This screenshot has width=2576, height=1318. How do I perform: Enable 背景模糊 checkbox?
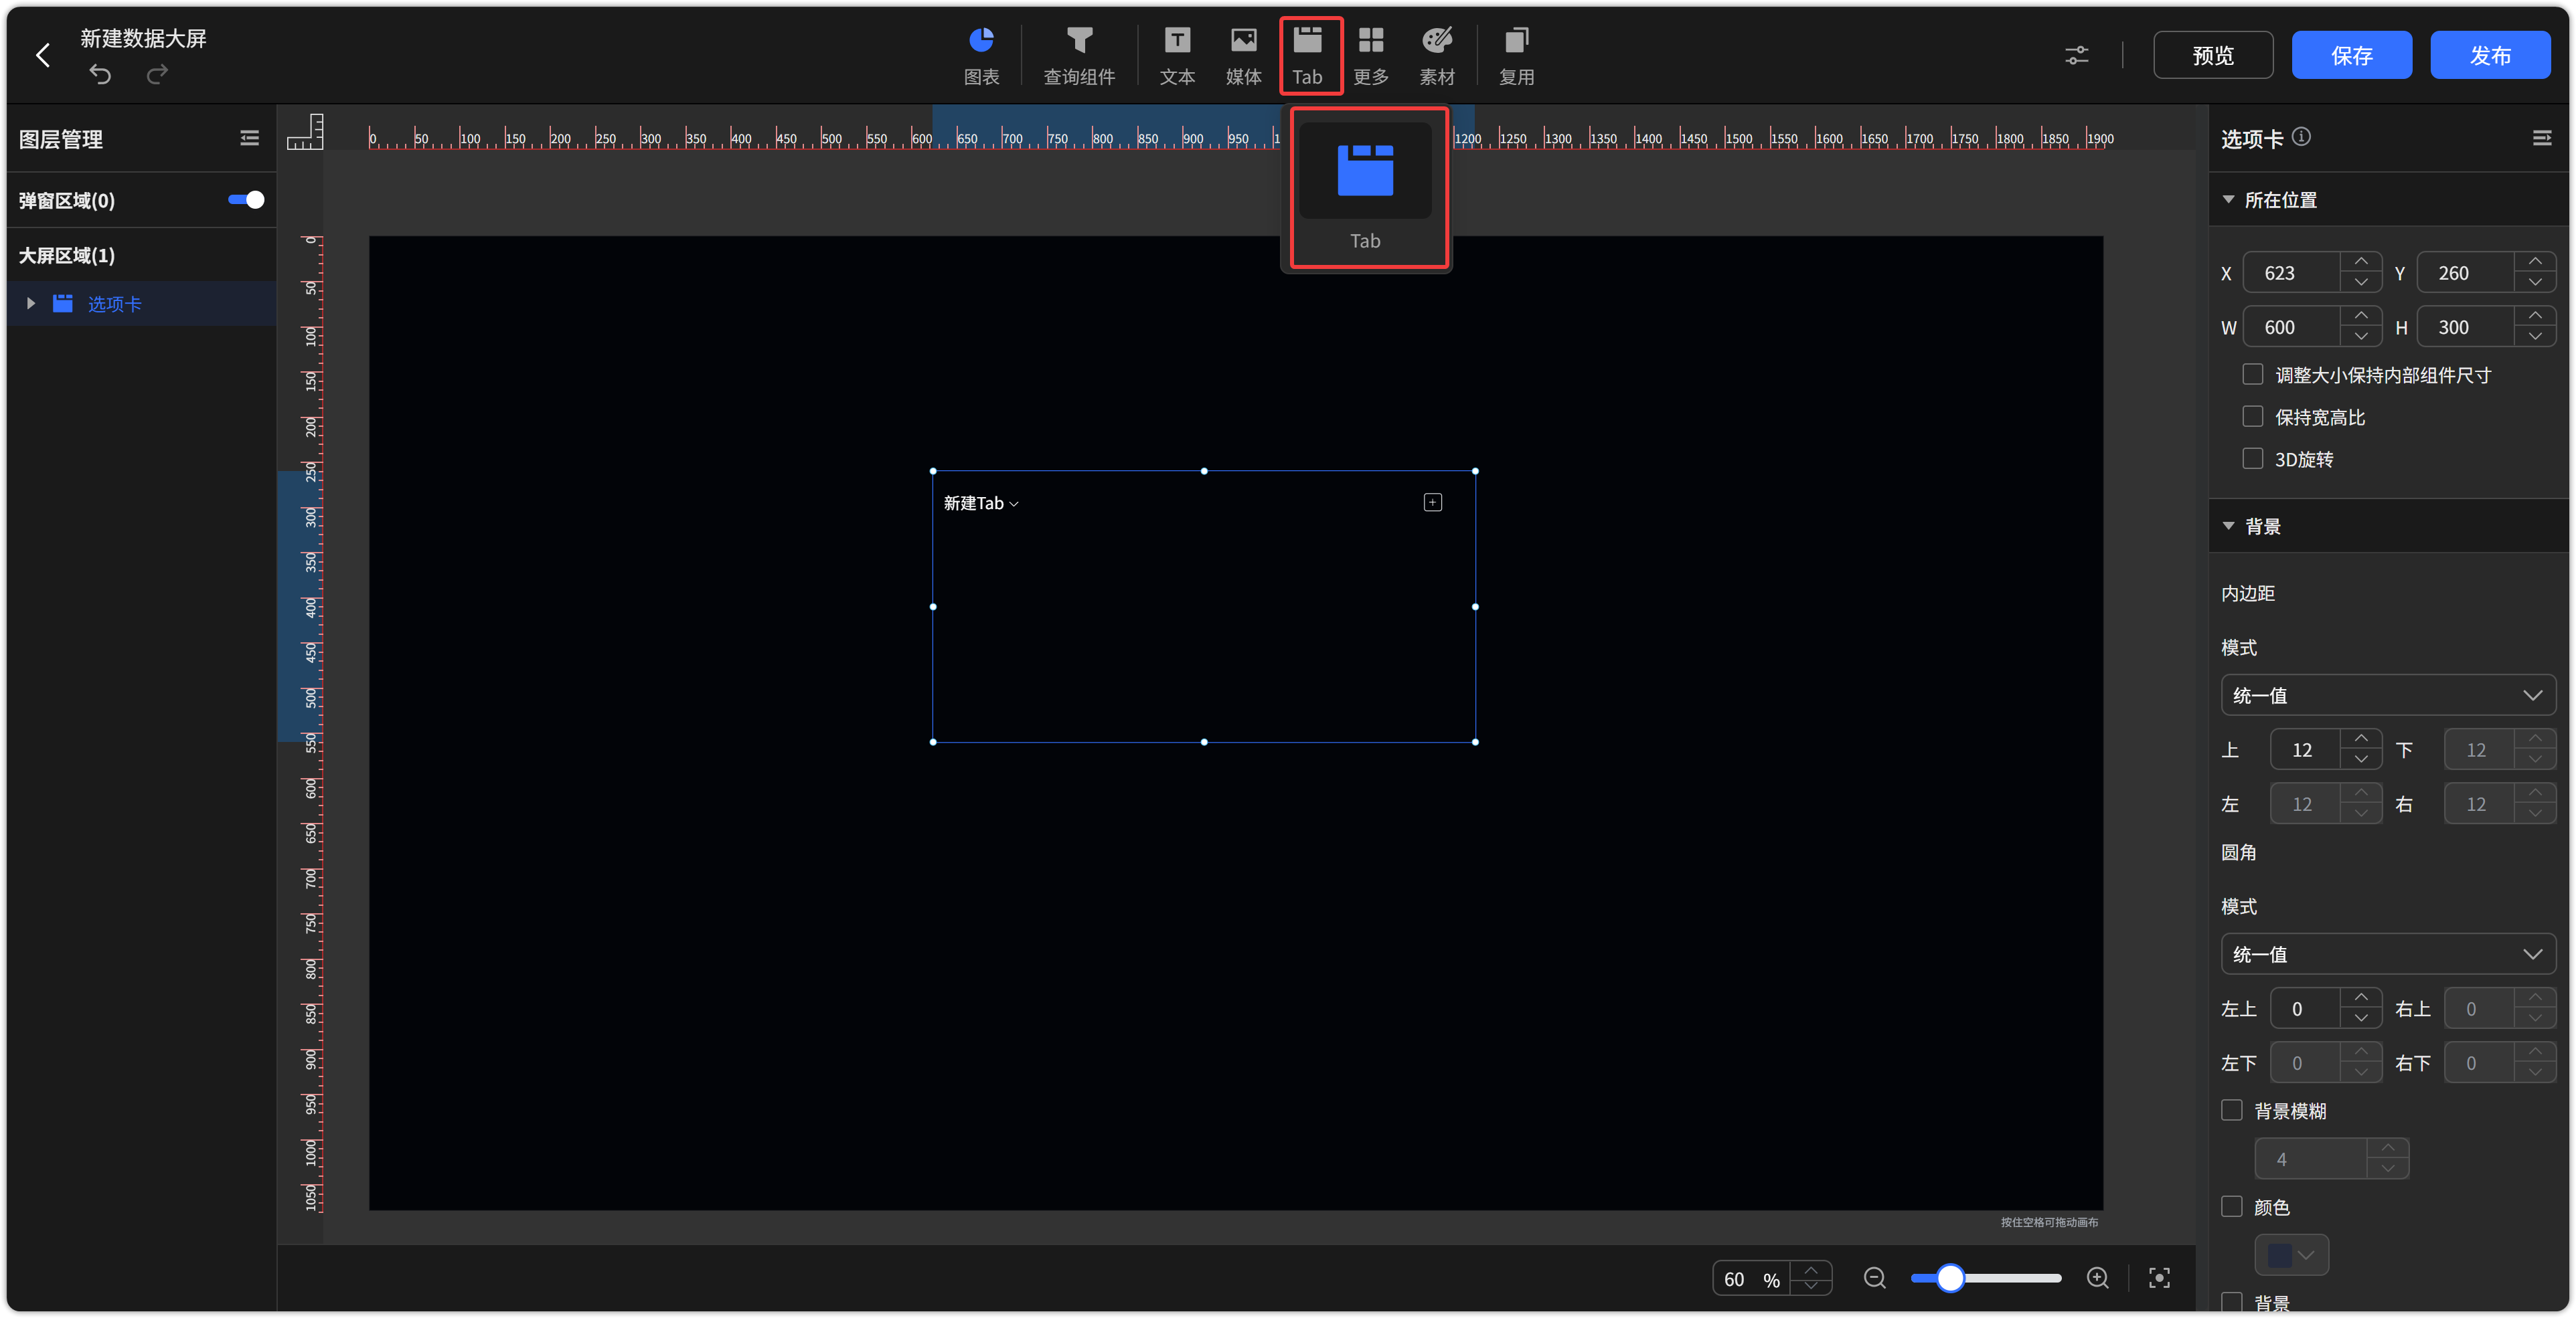coord(2231,1110)
